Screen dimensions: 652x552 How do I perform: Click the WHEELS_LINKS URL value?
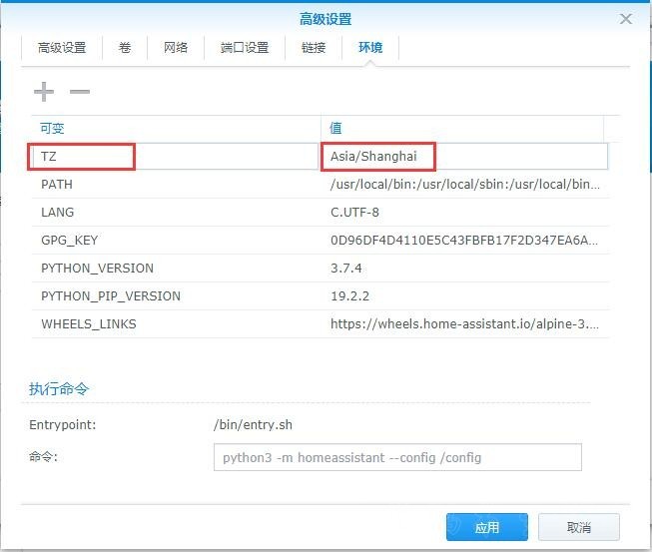point(464,324)
